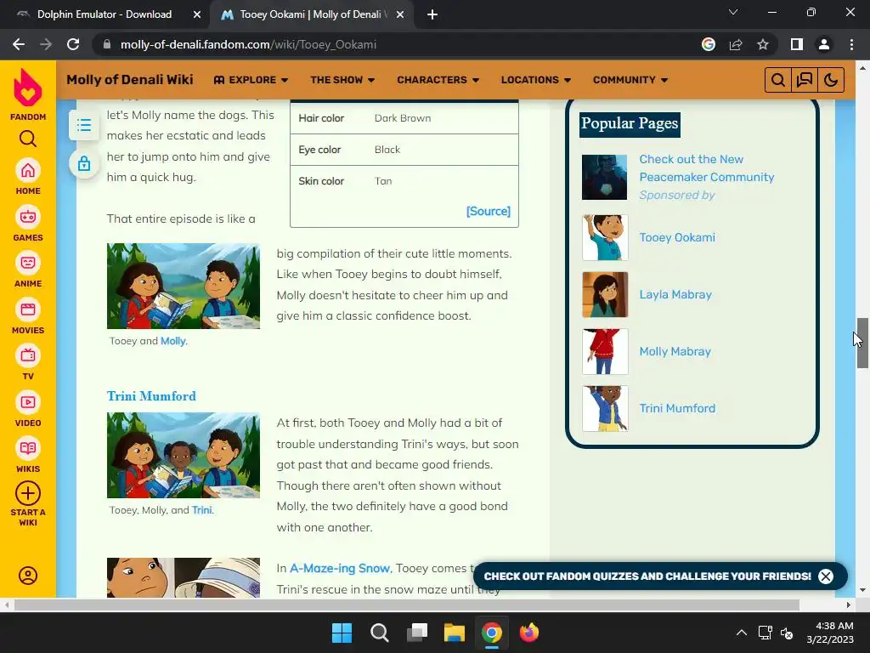Image resolution: width=870 pixels, height=653 pixels.
Task: Click the Fandom flame logo
Action: click(x=28, y=88)
